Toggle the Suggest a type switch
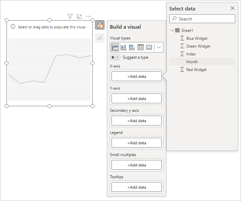This screenshot has width=241, height=201. [x=115, y=57]
